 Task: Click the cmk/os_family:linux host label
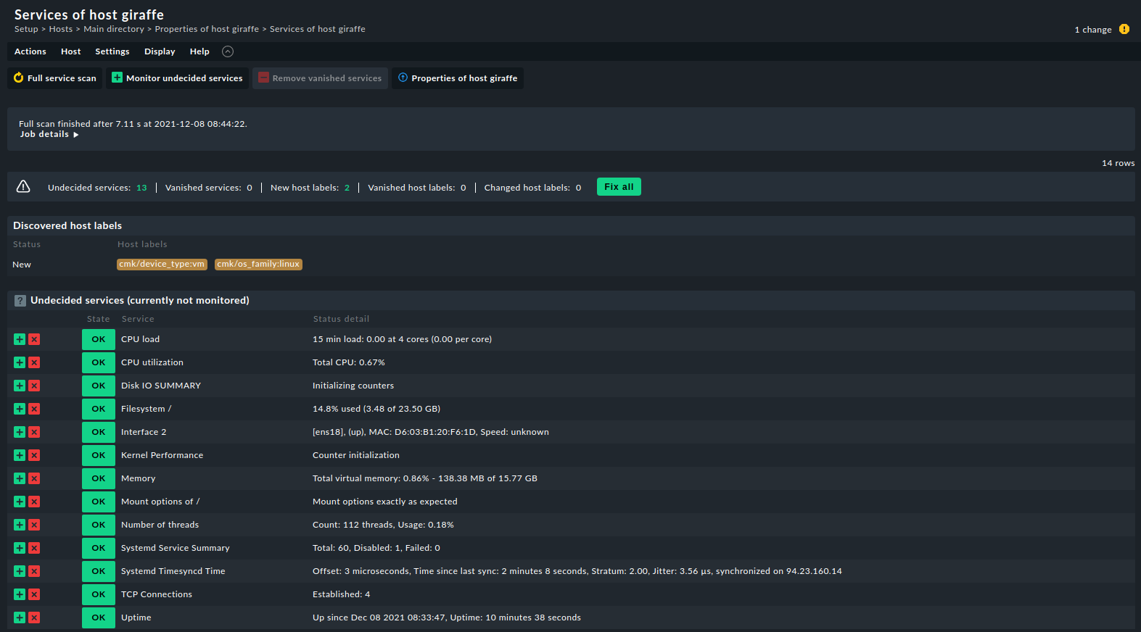pyautogui.click(x=258, y=265)
